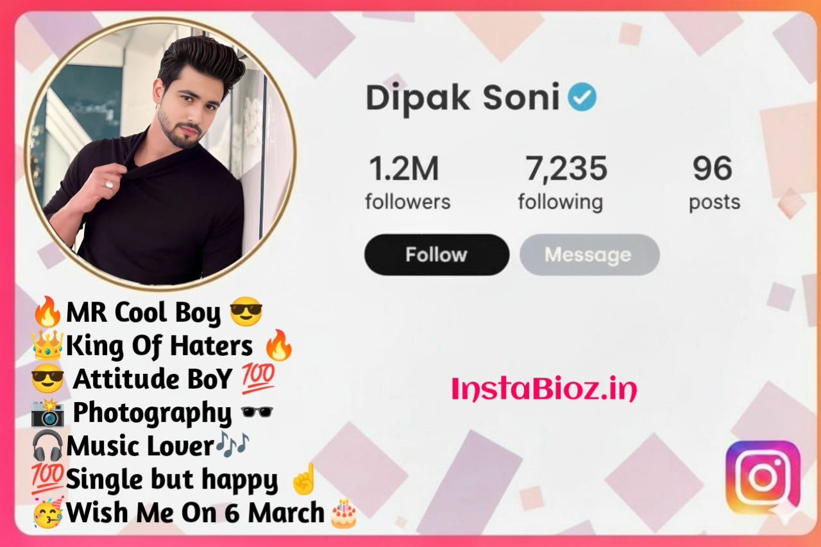Image resolution: width=821 pixels, height=547 pixels.
Task: Click the Attitude BoY bio line
Action: pos(153,379)
